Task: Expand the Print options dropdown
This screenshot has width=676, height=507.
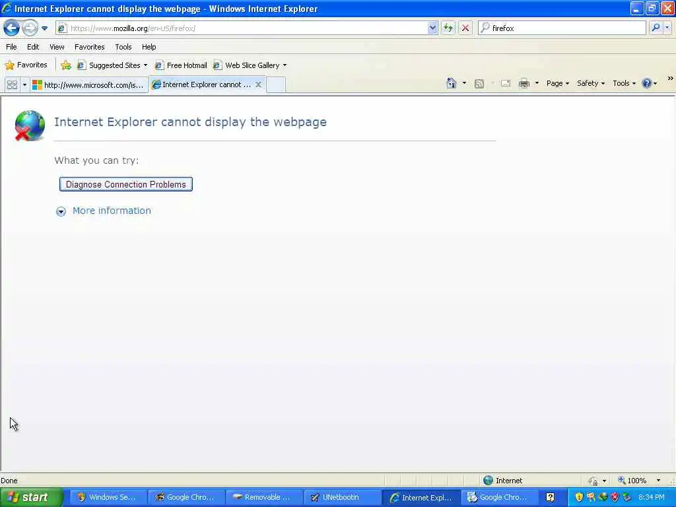Action: [537, 83]
